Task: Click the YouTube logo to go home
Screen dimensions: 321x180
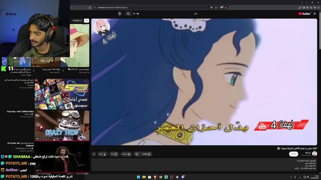Action: pos(305,14)
